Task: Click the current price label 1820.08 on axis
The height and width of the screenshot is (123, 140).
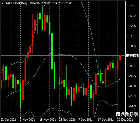Action: [x=132, y=55]
